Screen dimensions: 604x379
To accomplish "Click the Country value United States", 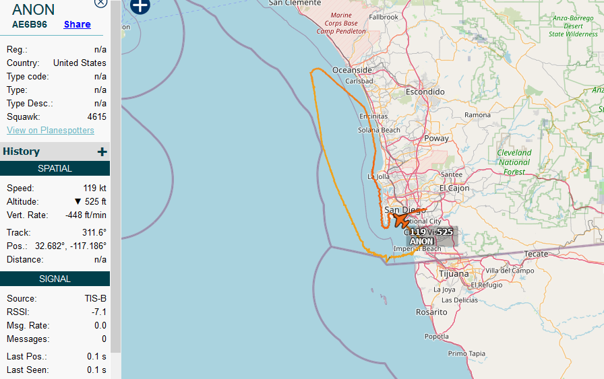I will click(x=80, y=63).
